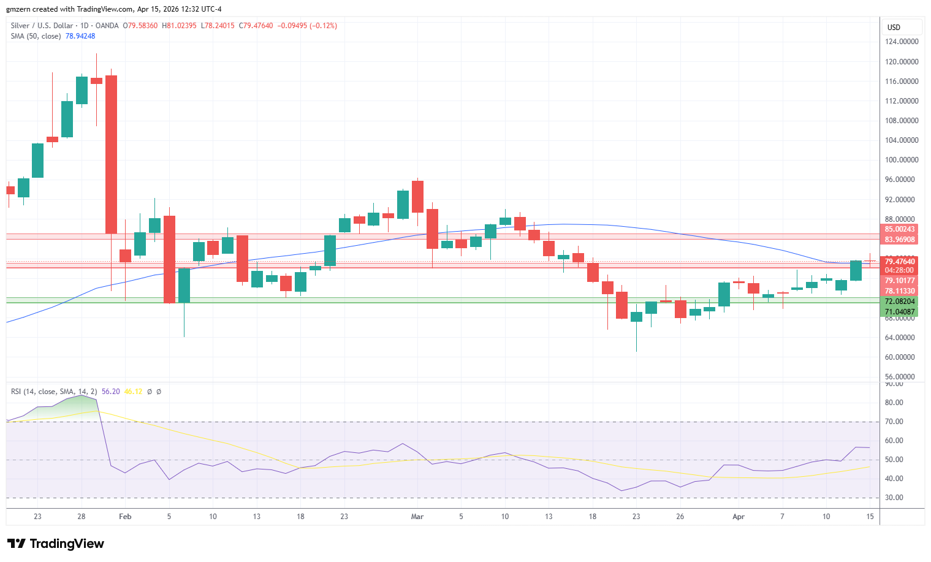The height and width of the screenshot is (562, 931).
Task: Click the SMA value 78.94248
Action: pyautogui.click(x=80, y=36)
